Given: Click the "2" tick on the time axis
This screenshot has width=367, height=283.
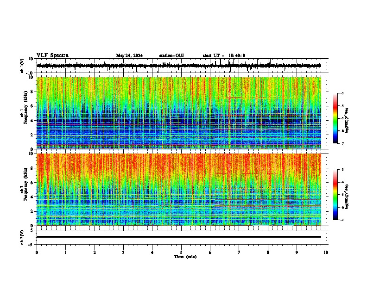Looking at the screenshot, I should (95, 252).
